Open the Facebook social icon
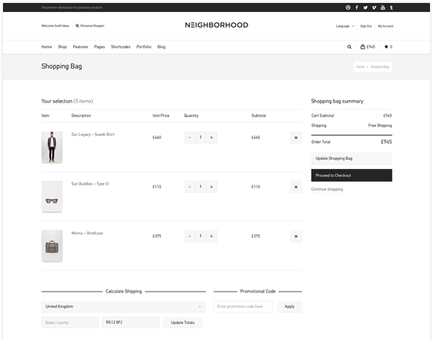Viewport: 433px width, 341px height. 357,7
